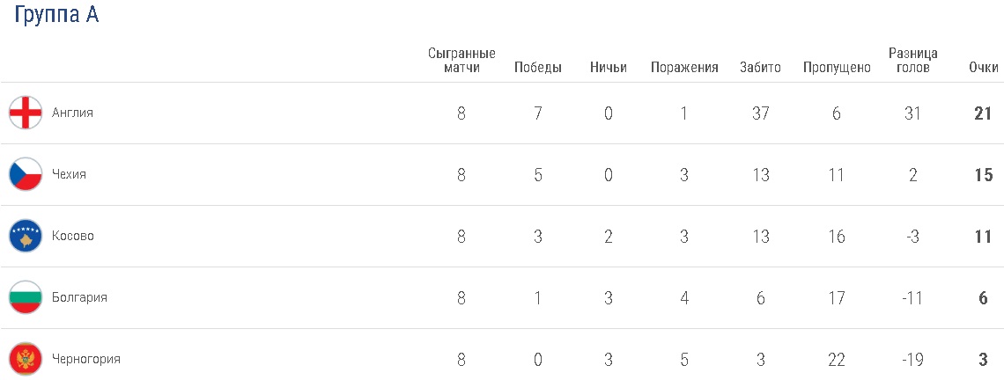This screenshot has height=380, width=1004.
Task: Click the Ничьи column header
Action: tap(609, 68)
